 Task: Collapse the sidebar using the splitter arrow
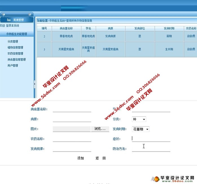(34, 84)
